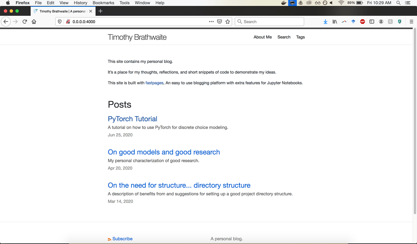Open the shield tracking protection panel

(x=59, y=22)
